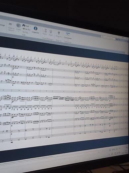Click the Inspector label text
129x173 pixels.
35,32
